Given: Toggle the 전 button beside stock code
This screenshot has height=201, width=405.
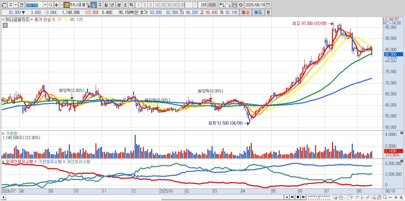Looking at the screenshot, I should 21,5.
